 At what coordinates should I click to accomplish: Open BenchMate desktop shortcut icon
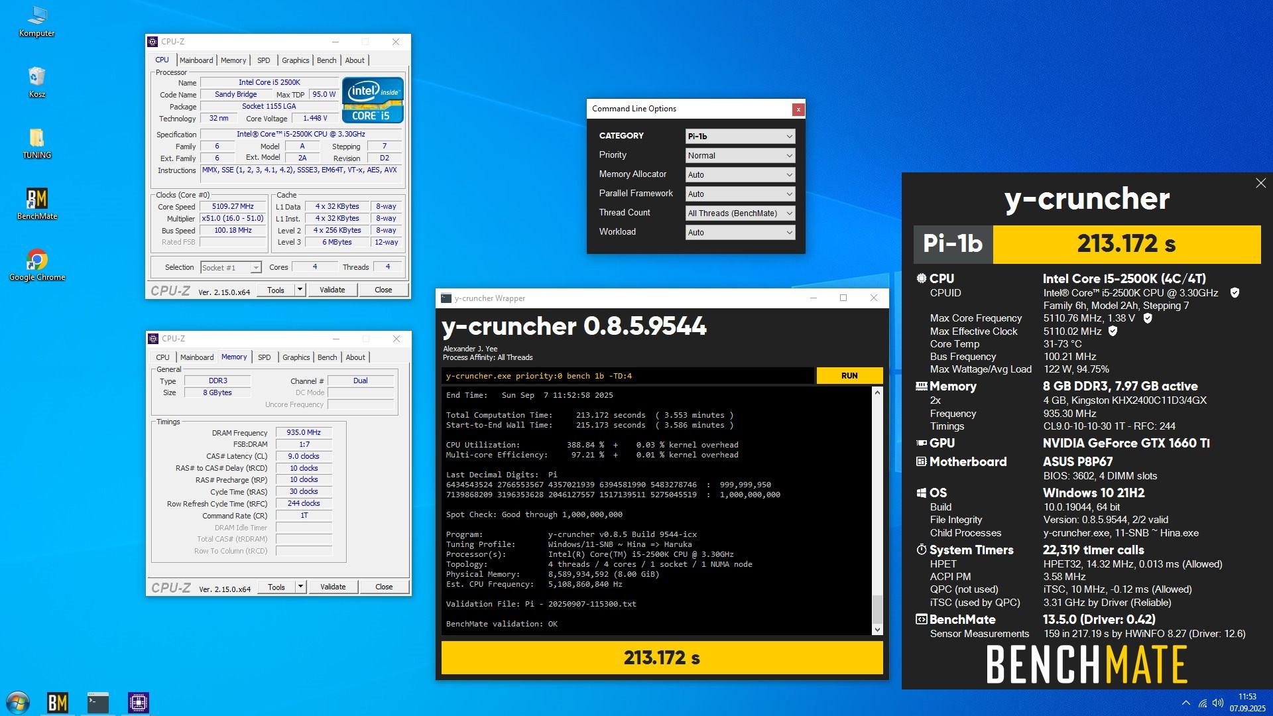[36, 199]
